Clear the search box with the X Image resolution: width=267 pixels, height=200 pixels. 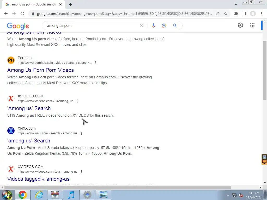pos(142,26)
